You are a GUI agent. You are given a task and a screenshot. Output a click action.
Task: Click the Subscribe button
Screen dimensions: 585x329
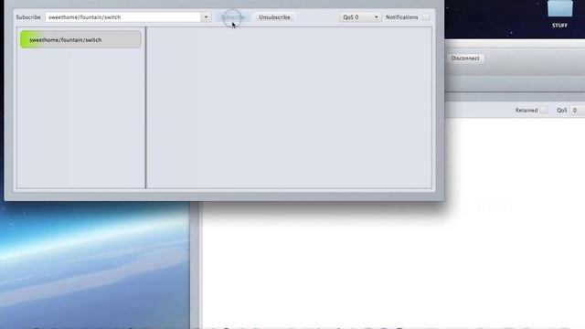232,17
